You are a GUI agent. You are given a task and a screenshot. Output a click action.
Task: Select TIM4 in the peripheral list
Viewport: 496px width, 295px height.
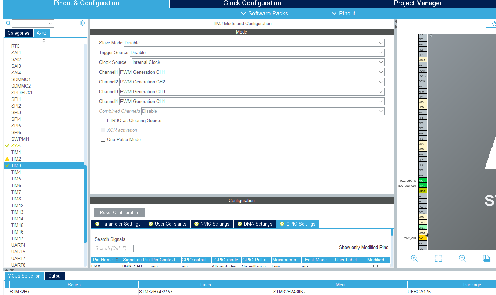pos(16,172)
